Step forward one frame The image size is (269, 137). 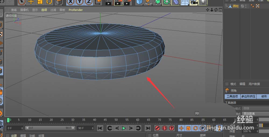pos(131,128)
